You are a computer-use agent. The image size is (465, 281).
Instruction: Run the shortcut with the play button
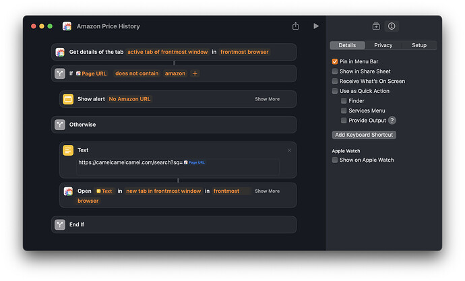tap(316, 26)
